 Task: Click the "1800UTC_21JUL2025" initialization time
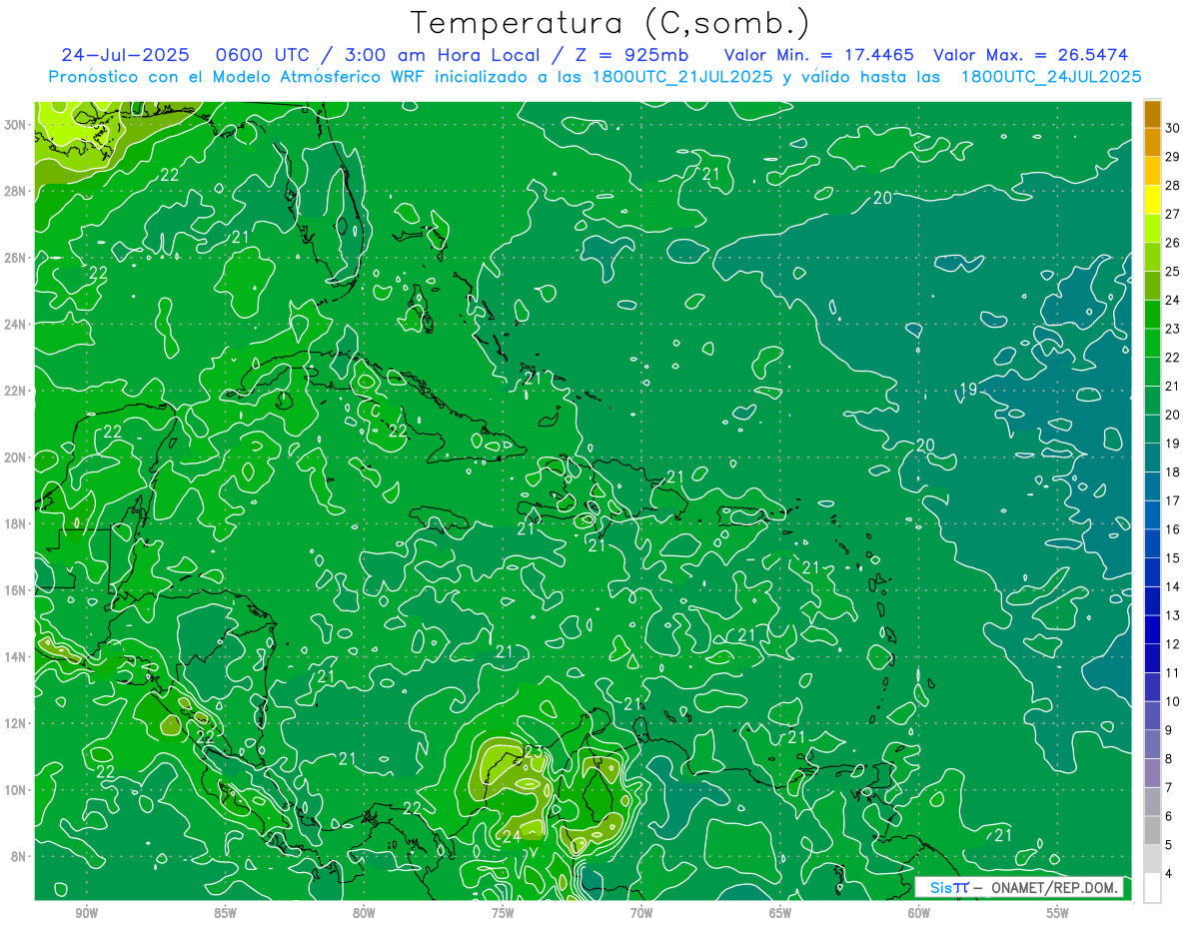point(682,76)
